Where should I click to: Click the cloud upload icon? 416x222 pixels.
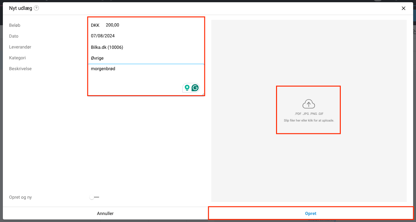coord(309,104)
